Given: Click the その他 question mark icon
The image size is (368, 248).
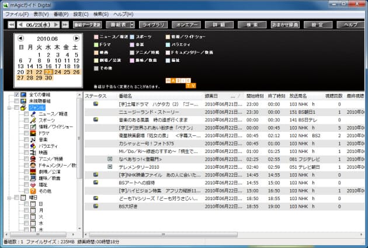Looking at the screenshot, I should [x=34, y=191].
